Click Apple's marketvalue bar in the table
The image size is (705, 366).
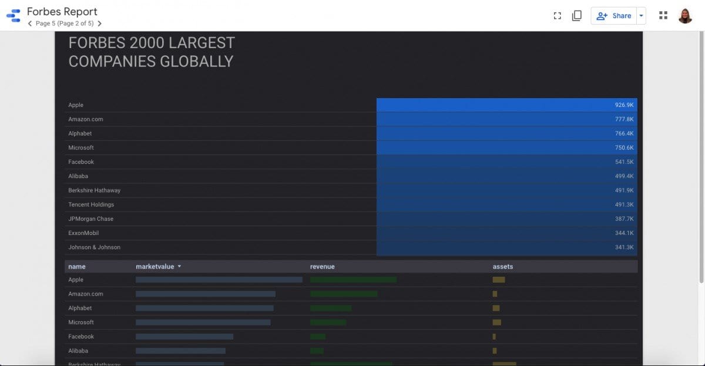[219, 280]
